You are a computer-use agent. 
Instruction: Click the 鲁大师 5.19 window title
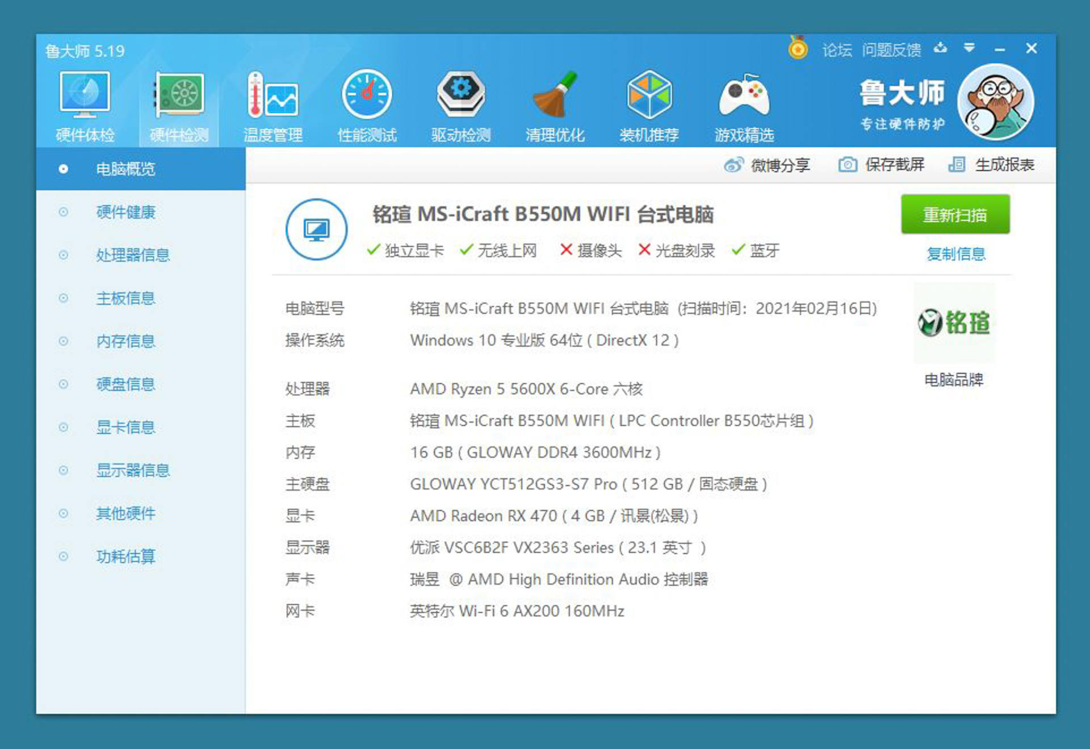click(x=85, y=51)
